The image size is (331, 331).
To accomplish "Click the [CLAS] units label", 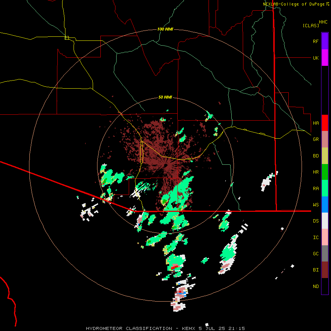I will (x=311, y=25).
